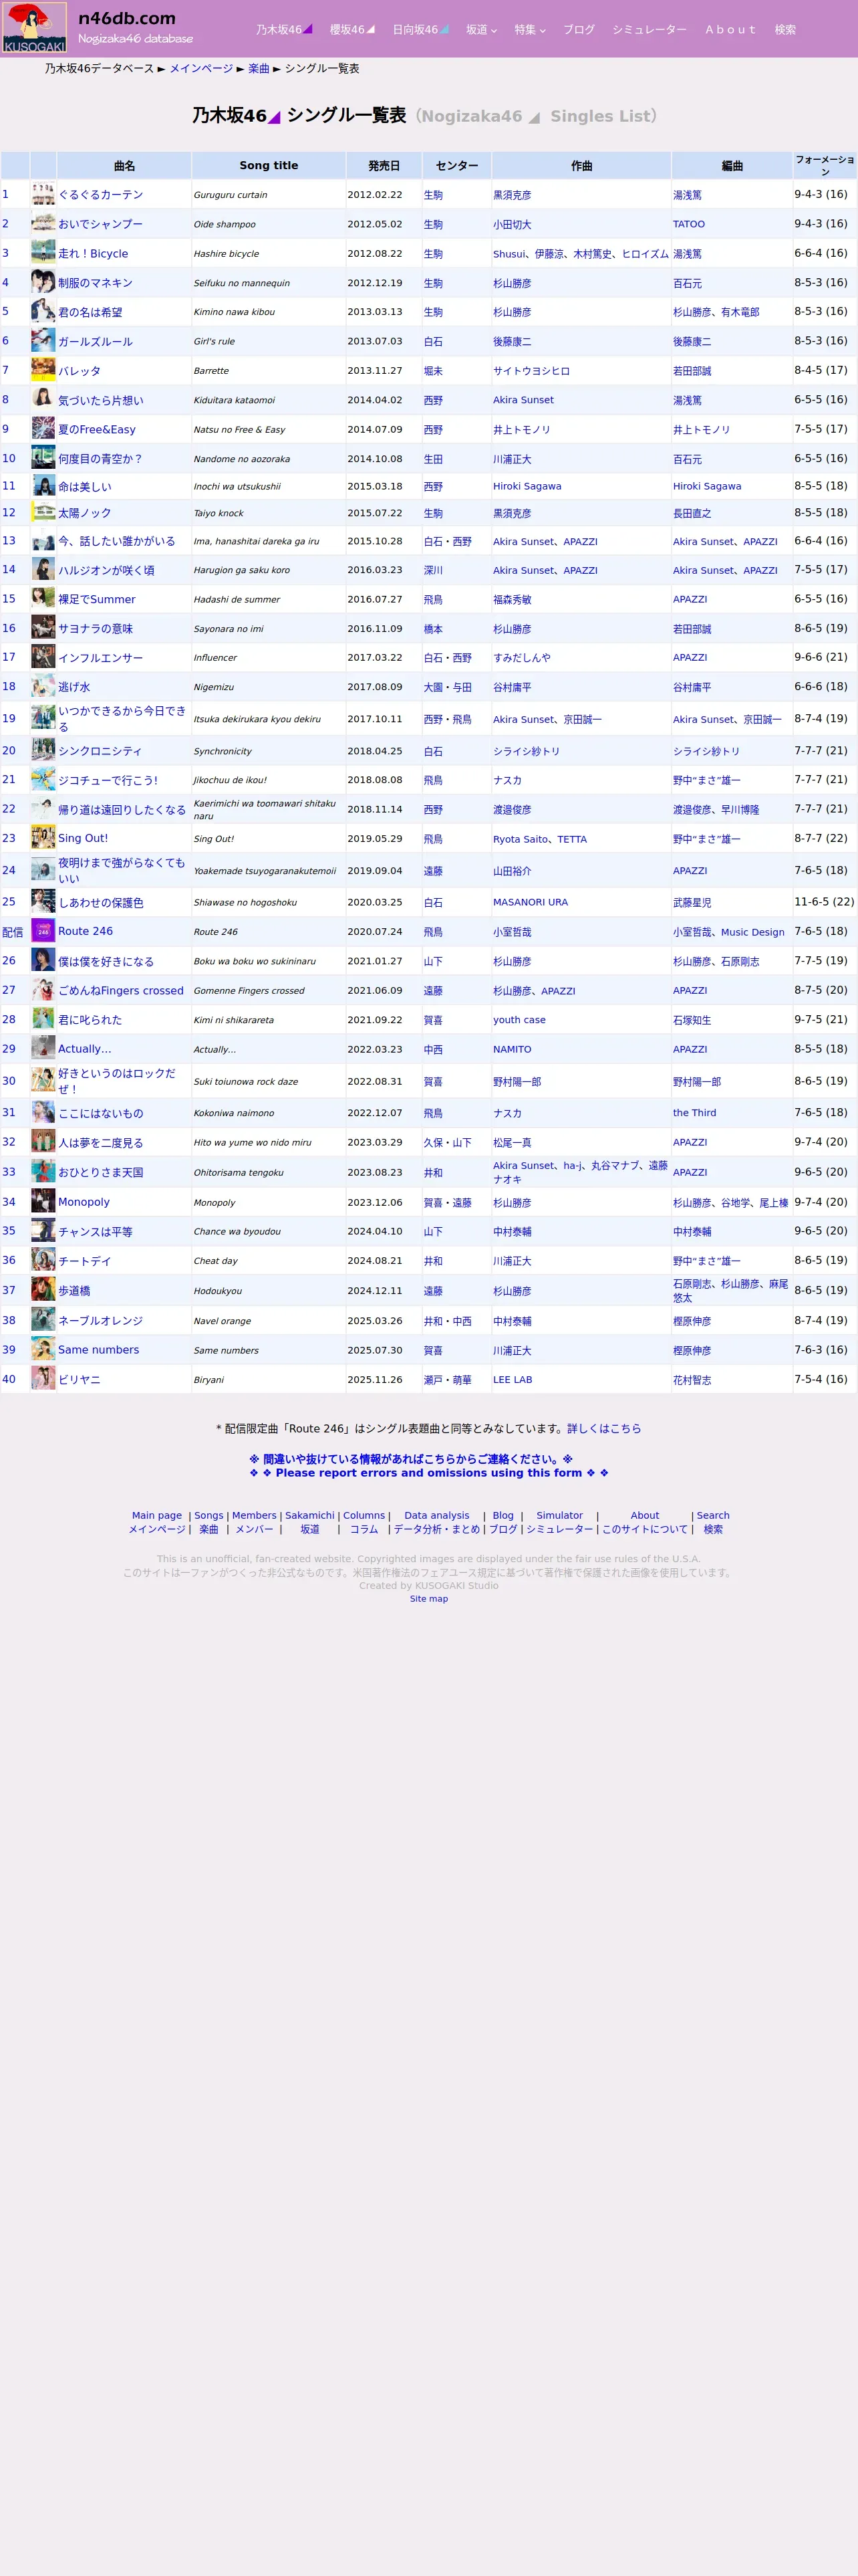Viewport: 858px width, 2576px height.
Task: Open footer Data analysis link
Action: coord(436,1515)
